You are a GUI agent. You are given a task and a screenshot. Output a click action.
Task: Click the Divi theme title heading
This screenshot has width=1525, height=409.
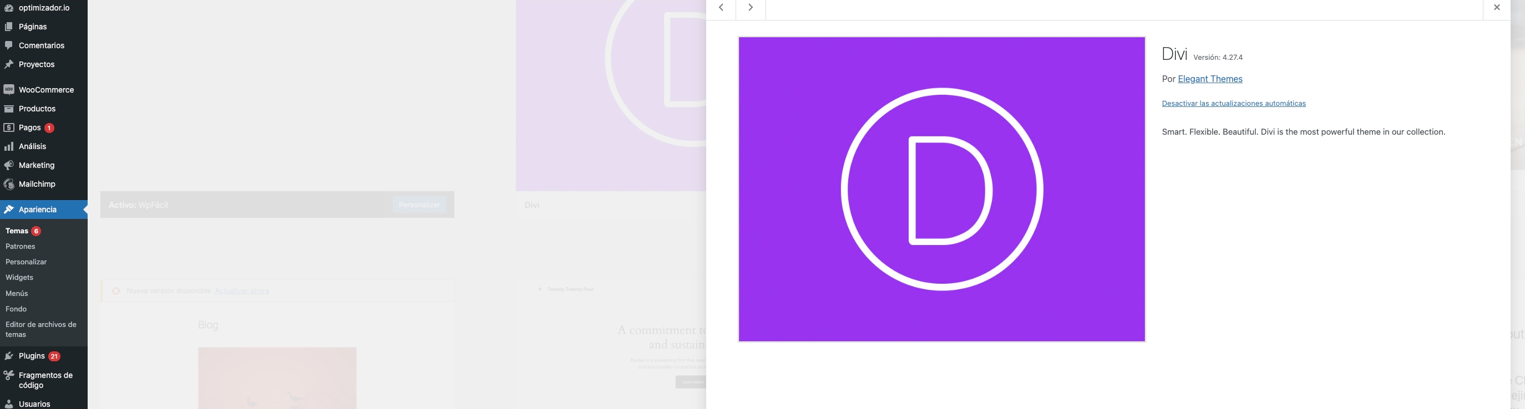(1174, 54)
